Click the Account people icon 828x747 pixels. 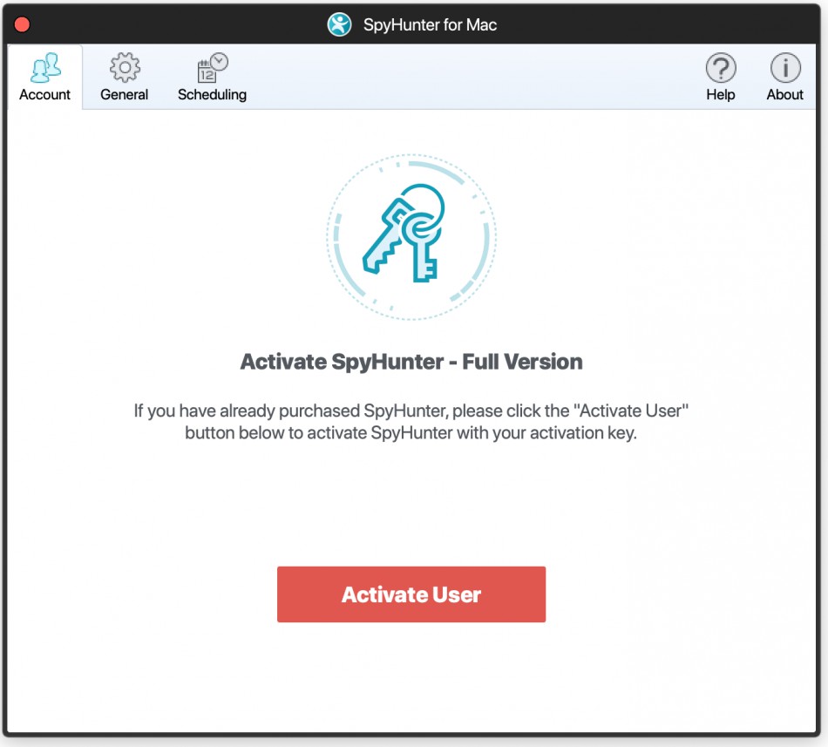pyautogui.click(x=44, y=67)
